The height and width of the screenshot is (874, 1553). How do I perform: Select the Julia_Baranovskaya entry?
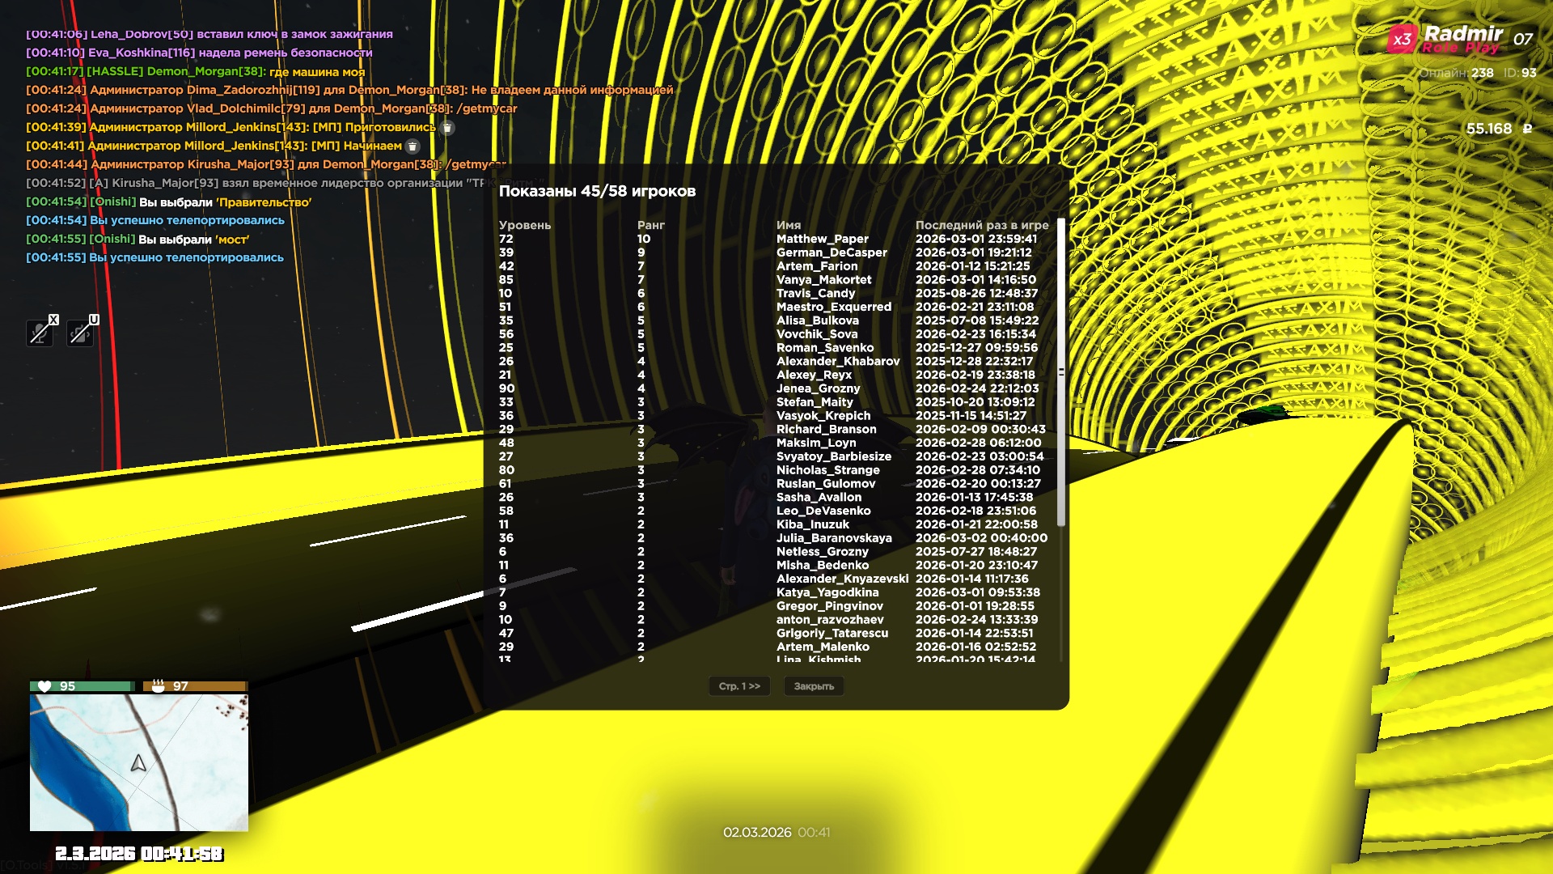[x=833, y=538]
